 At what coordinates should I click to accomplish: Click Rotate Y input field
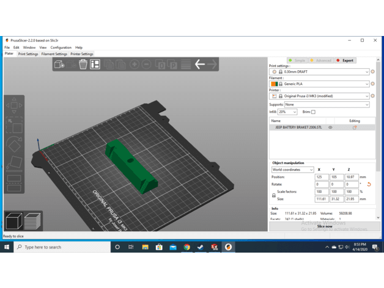[336, 184]
